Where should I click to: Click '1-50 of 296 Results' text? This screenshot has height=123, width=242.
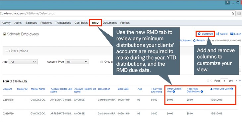tap(15, 81)
